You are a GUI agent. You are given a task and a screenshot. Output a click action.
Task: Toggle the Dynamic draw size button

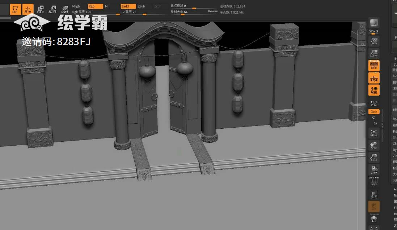(x=213, y=11)
